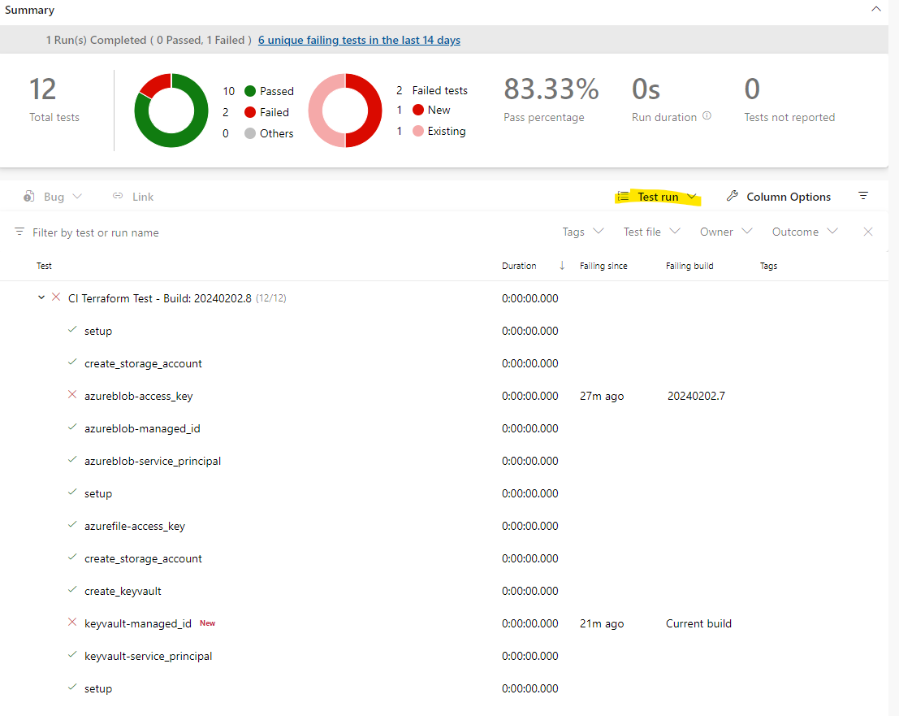This screenshot has height=716, width=899.
Task: Open the Tags filter dropdown
Action: pos(583,232)
